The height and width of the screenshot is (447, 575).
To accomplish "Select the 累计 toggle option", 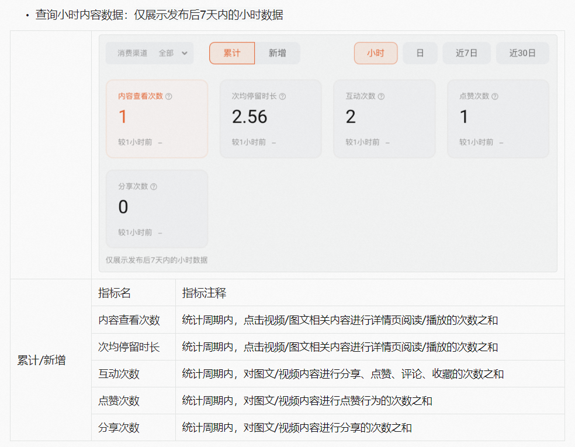I will [232, 53].
